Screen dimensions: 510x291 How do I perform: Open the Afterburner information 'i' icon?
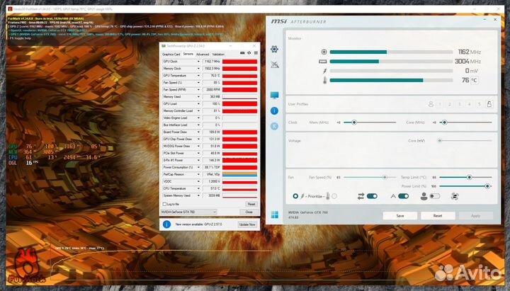(x=274, y=111)
